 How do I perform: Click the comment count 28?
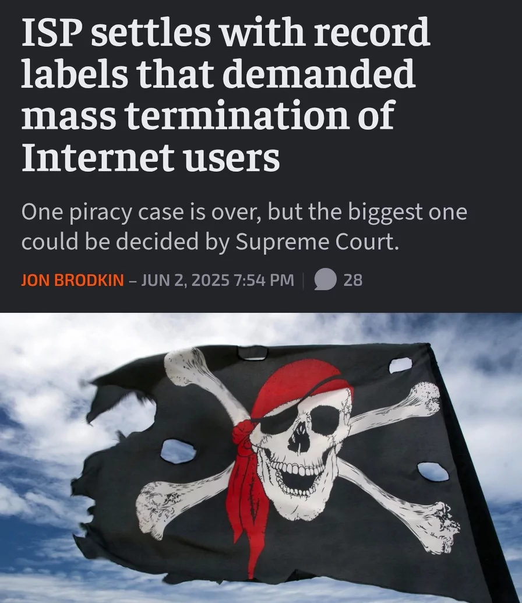352,280
